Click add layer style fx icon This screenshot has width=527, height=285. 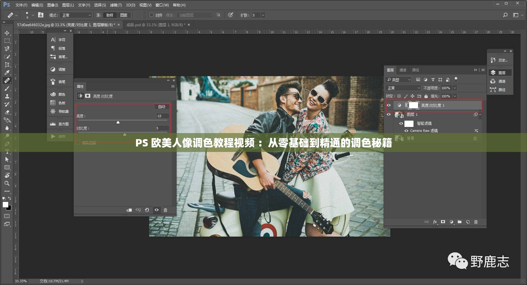435,222
